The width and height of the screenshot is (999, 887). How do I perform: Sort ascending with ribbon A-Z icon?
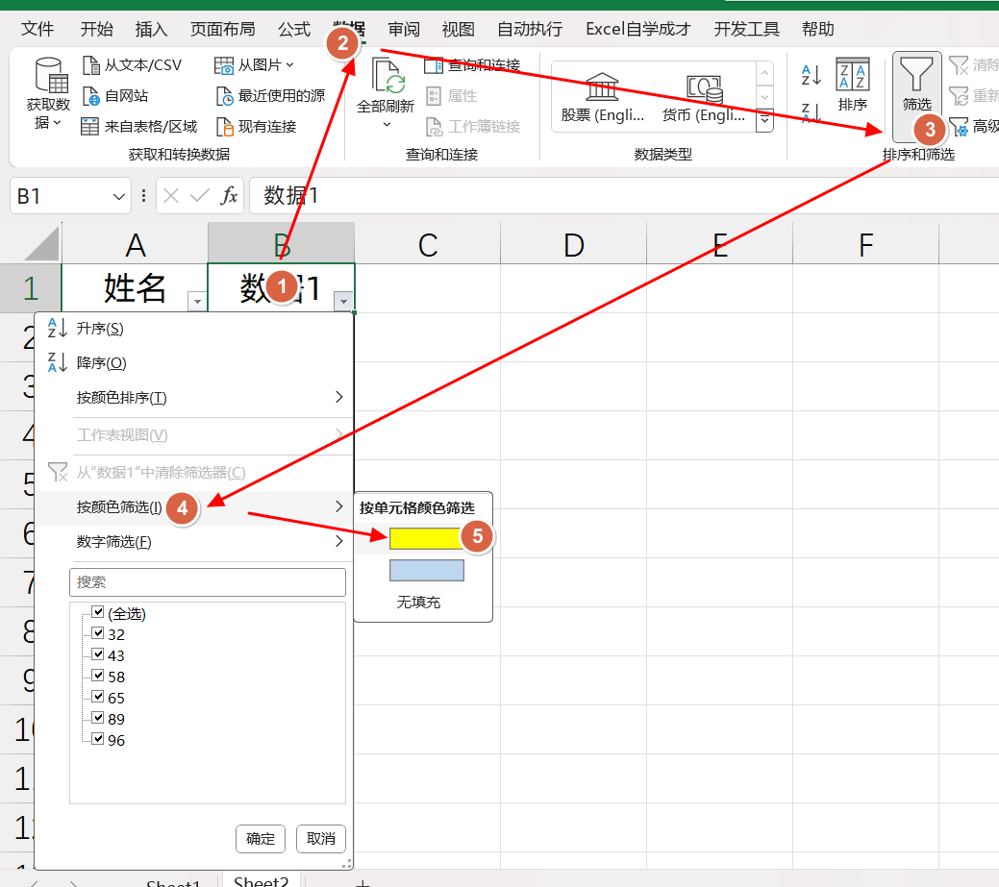pos(812,75)
